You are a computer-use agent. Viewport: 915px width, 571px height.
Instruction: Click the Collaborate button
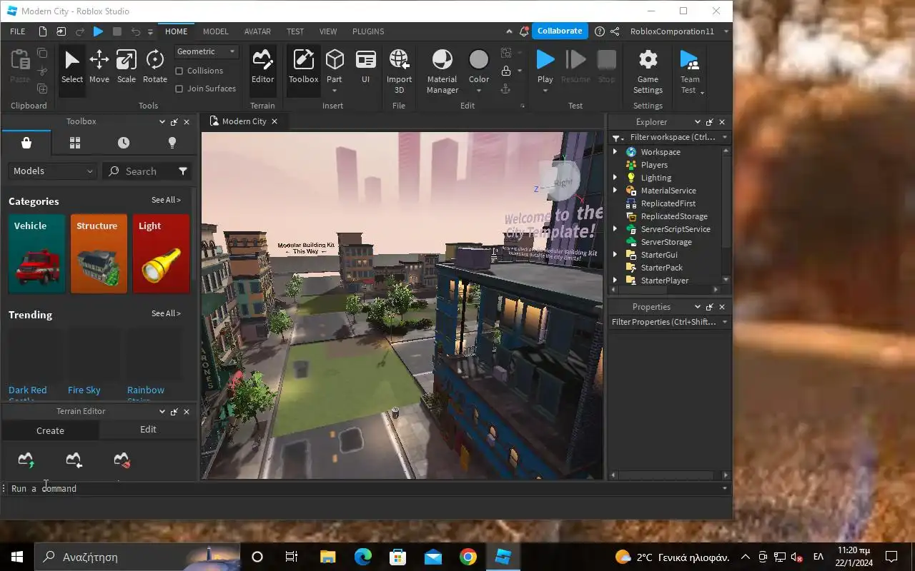[x=560, y=31]
